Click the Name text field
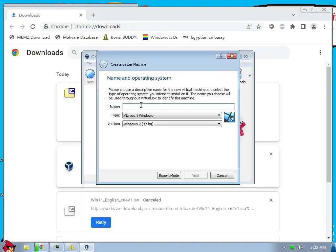Screen dimensions: 336x252 point(178,107)
